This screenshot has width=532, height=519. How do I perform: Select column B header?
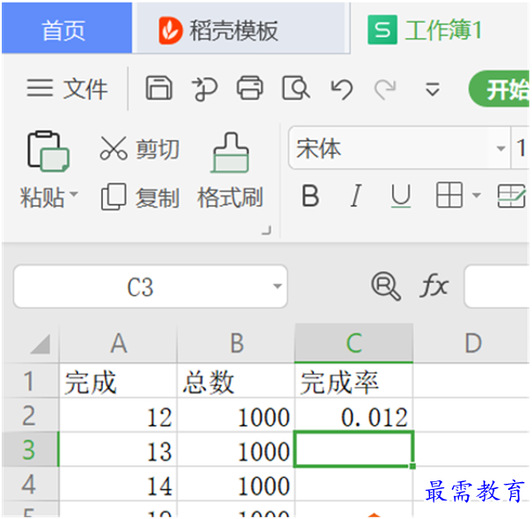(x=237, y=343)
